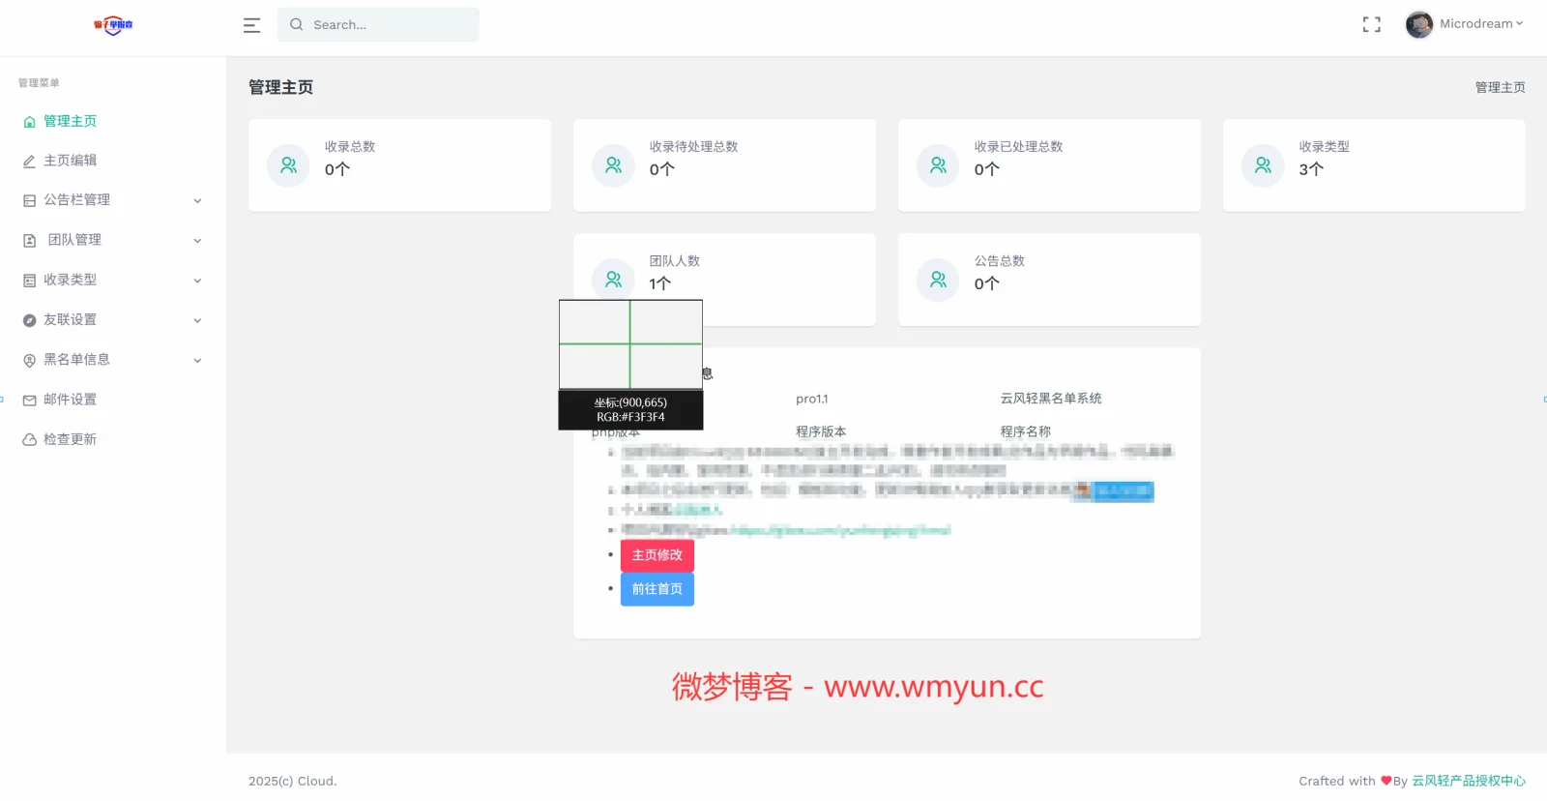Click the list icon beside 收录类型 in the sidebar
The width and height of the screenshot is (1547, 801).
coord(29,281)
